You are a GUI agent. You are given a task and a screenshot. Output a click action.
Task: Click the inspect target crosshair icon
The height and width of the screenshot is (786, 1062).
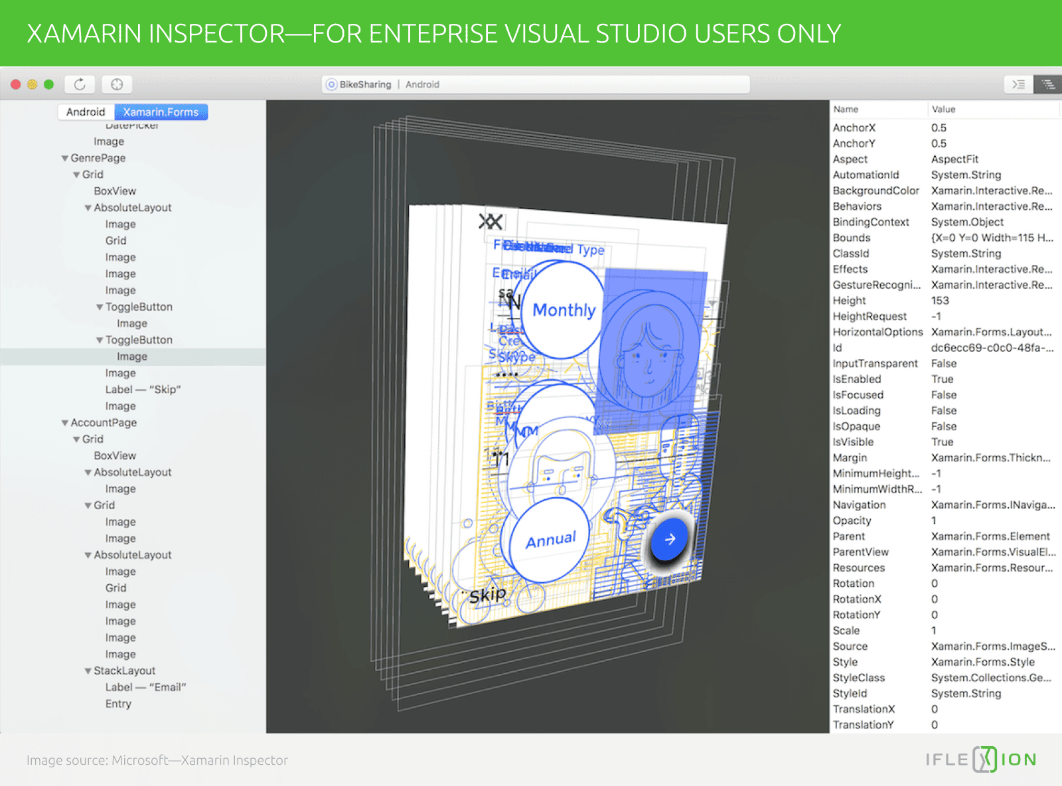tap(117, 84)
